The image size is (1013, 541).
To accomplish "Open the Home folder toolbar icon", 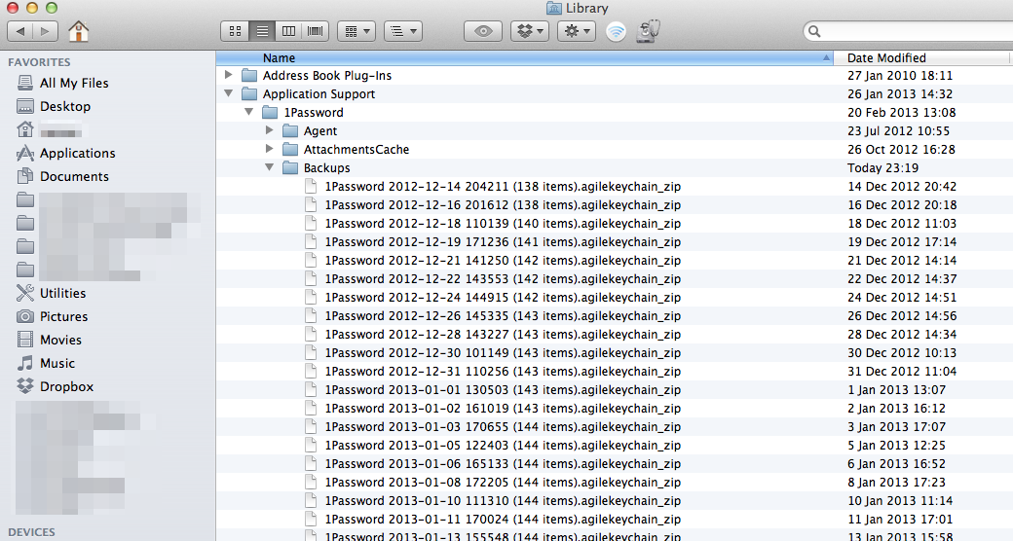I will [79, 31].
